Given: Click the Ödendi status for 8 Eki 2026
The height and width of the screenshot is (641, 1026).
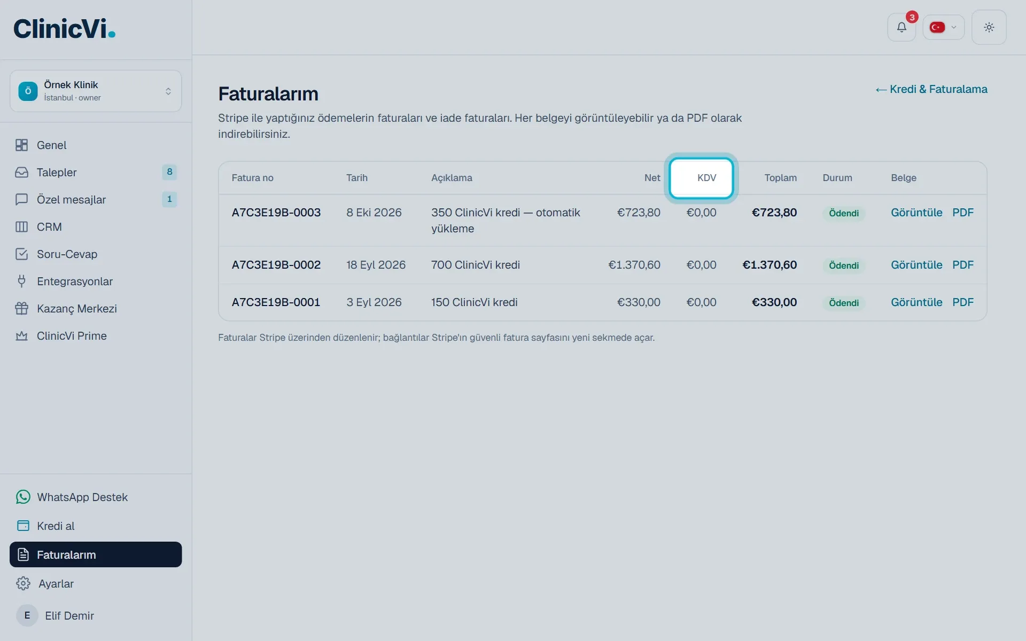Looking at the screenshot, I should click(x=844, y=213).
